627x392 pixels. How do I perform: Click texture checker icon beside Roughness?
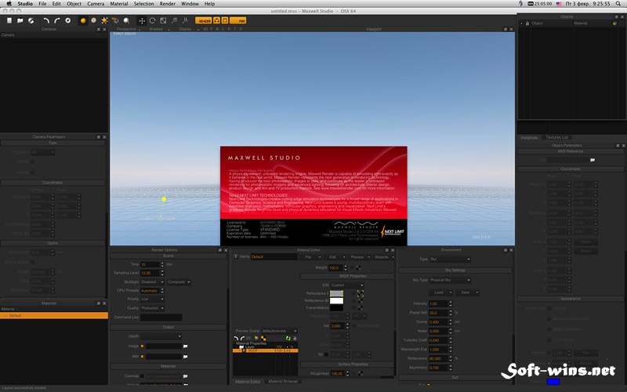pos(361,374)
